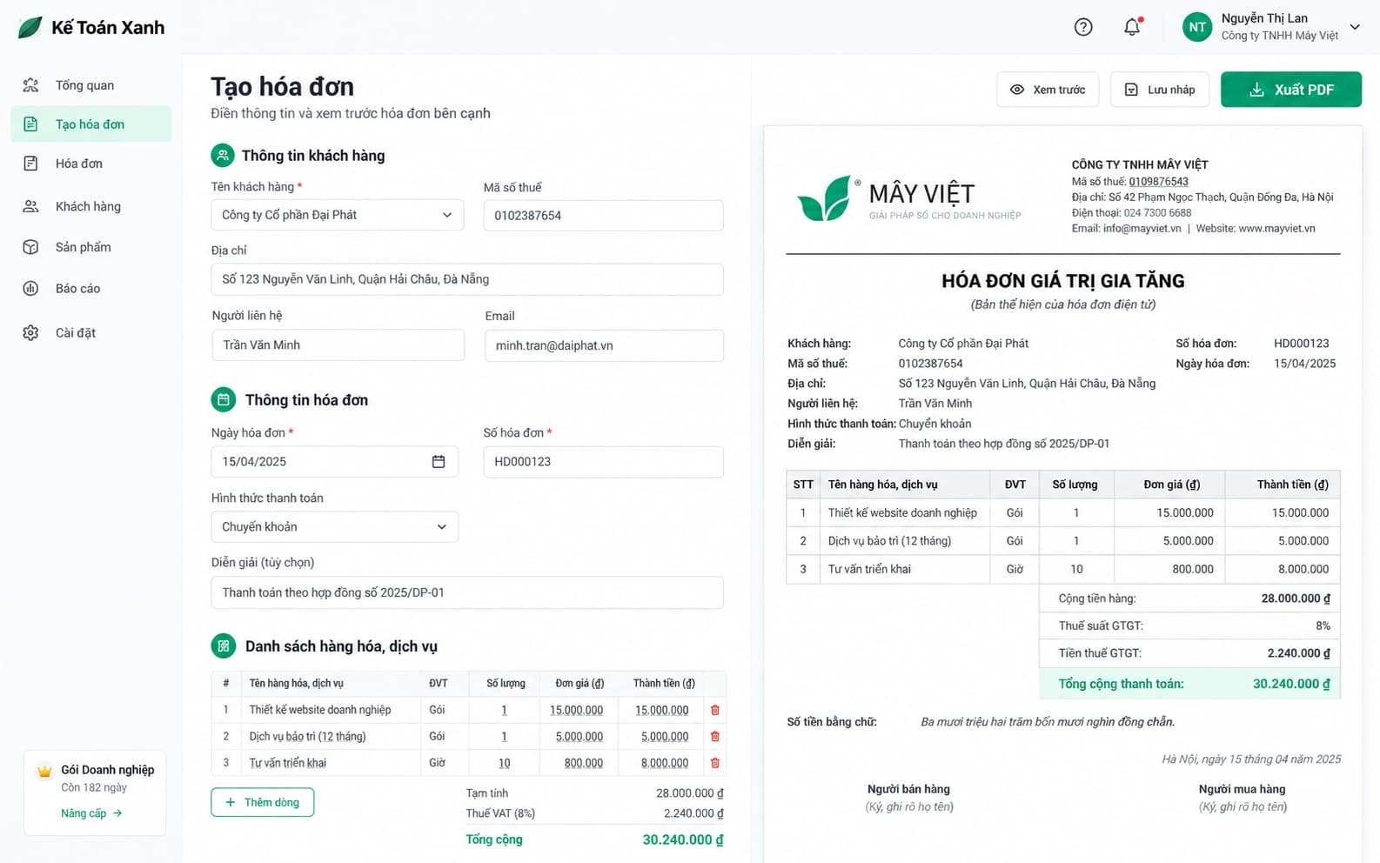Open Cài đặt in sidebar
The image size is (1380, 863).
coord(91,332)
